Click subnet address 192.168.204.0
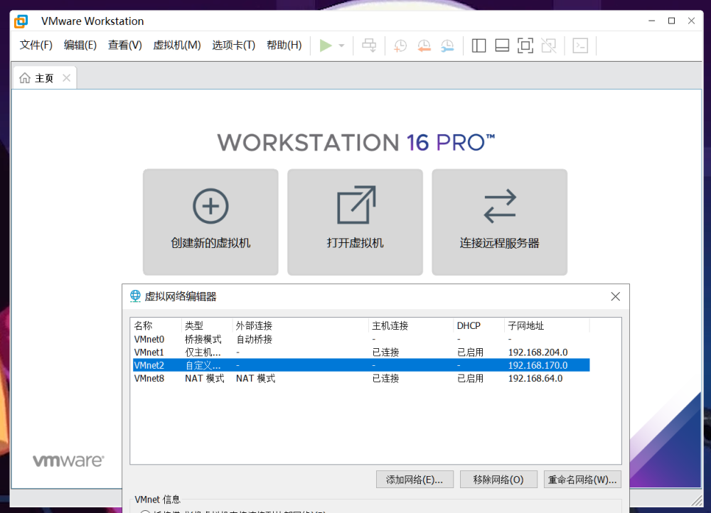This screenshot has width=711, height=513. tap(538, 352)
